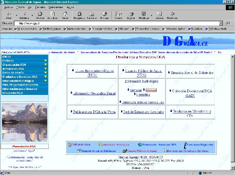
Task: Click the page scrollbar up arrow
Action: (232, 57)
